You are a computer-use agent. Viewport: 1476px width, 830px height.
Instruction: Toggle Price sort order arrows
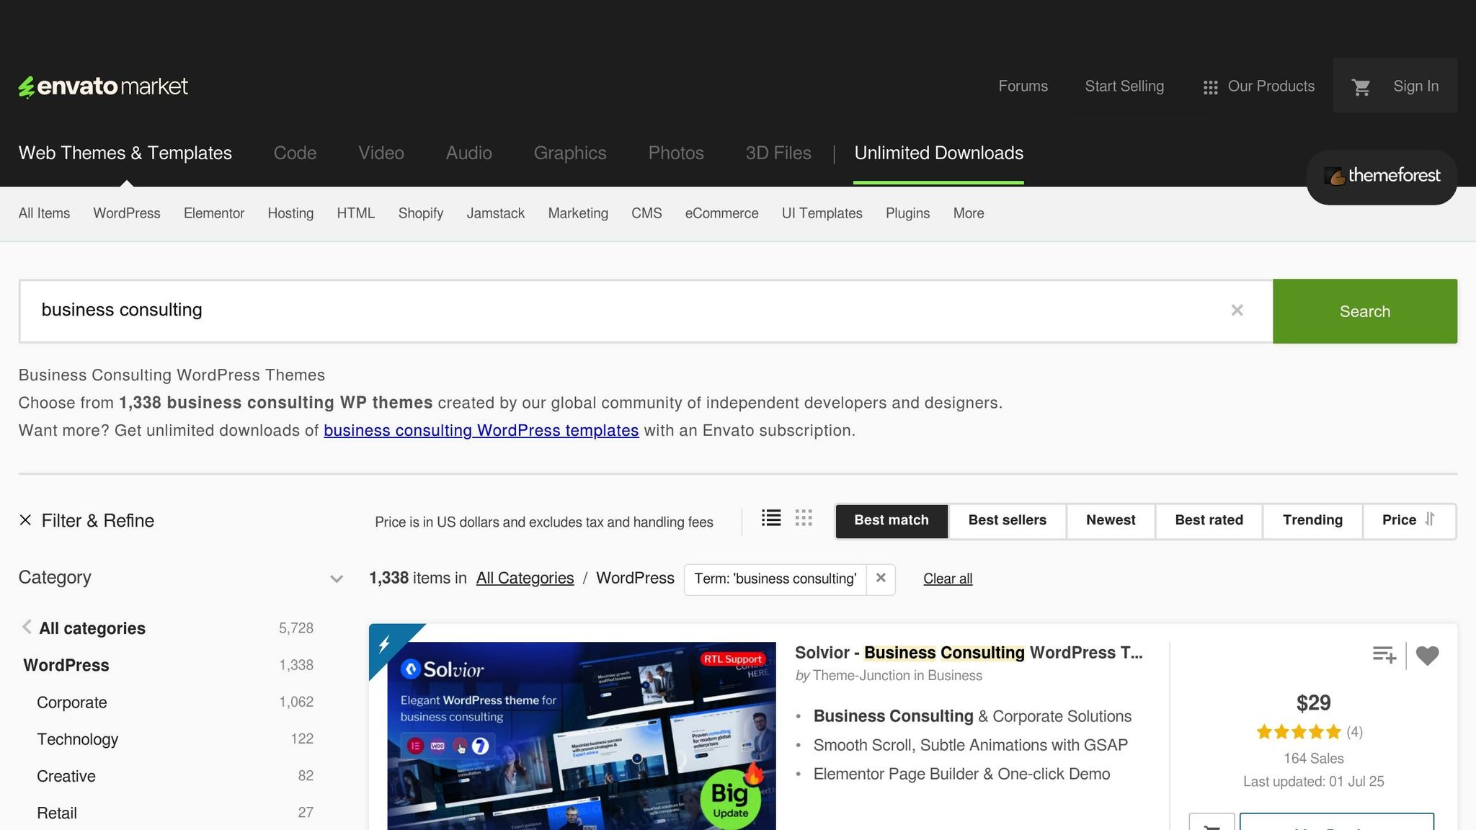pos(1430,519)
